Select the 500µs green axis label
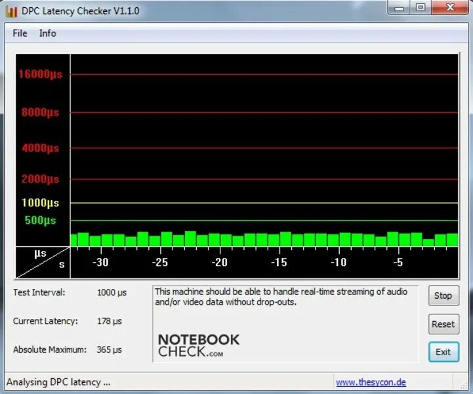The width and height of the screenshot is (473, 394). 41,221
